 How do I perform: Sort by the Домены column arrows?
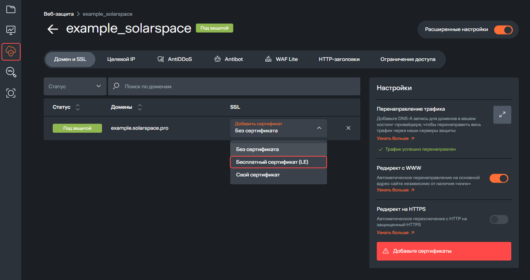click(x=140, y=107)
